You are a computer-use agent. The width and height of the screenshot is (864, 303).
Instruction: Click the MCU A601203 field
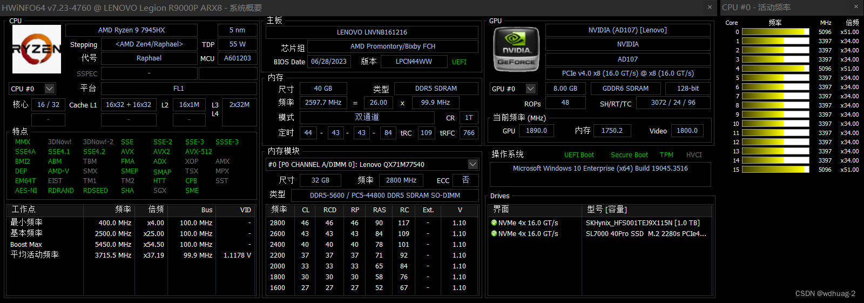(237, 58)
